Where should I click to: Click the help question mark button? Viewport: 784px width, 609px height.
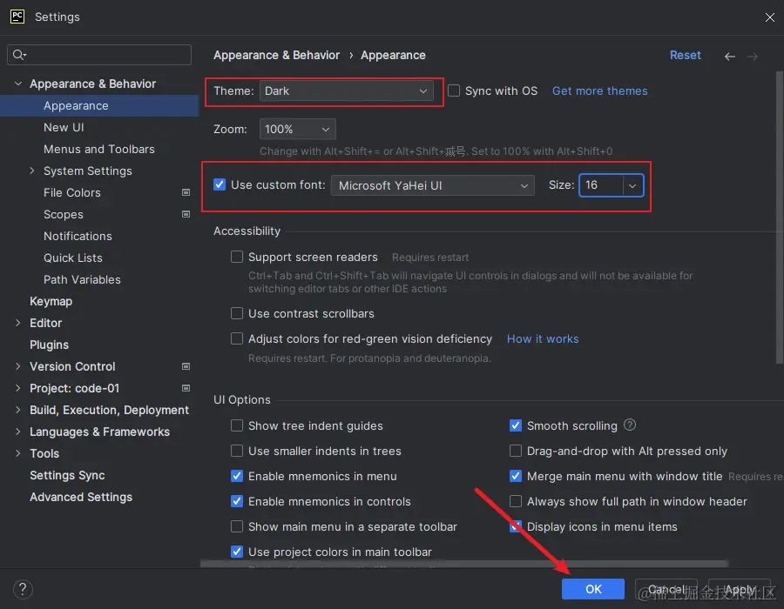[23, 589]
